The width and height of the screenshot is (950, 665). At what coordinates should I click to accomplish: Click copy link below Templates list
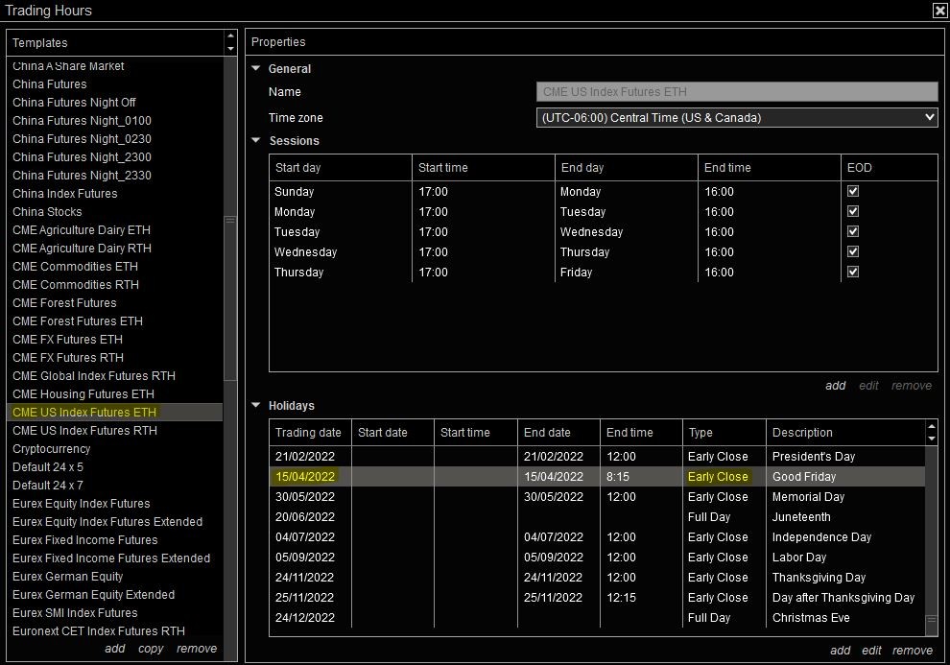pyautogui.click(x=151, y=649)
